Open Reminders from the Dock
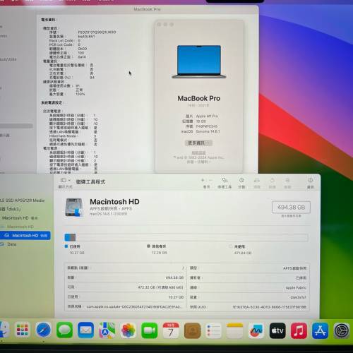The height and width of the screenshot is (353, 353). click(x=213, y=330)
